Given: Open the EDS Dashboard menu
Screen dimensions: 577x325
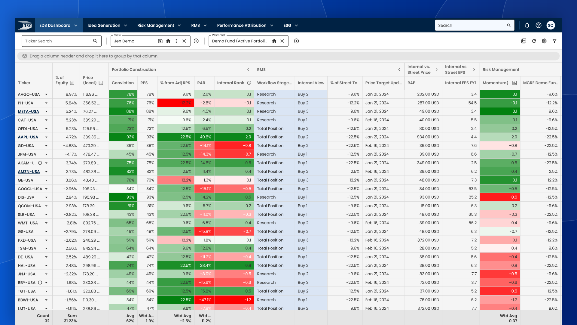Looking at the screenshot, I should 58,26.
